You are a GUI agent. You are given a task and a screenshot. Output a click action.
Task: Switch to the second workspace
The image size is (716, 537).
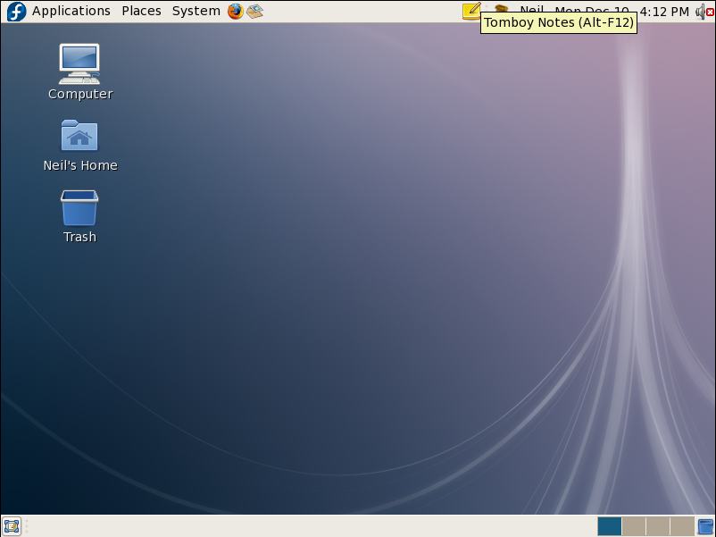(x=634, y=525)
